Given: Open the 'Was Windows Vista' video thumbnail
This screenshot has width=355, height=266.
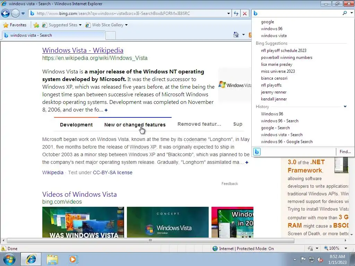Looking at the screenshot, I should tap(83, 222).
